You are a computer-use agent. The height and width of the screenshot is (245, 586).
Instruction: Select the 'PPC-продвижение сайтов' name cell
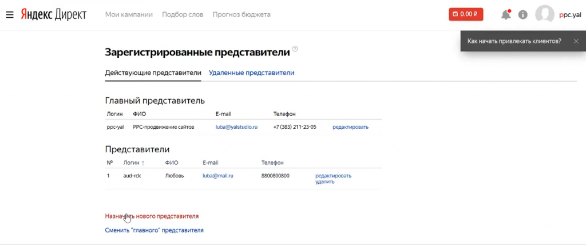tap(164, 127)
